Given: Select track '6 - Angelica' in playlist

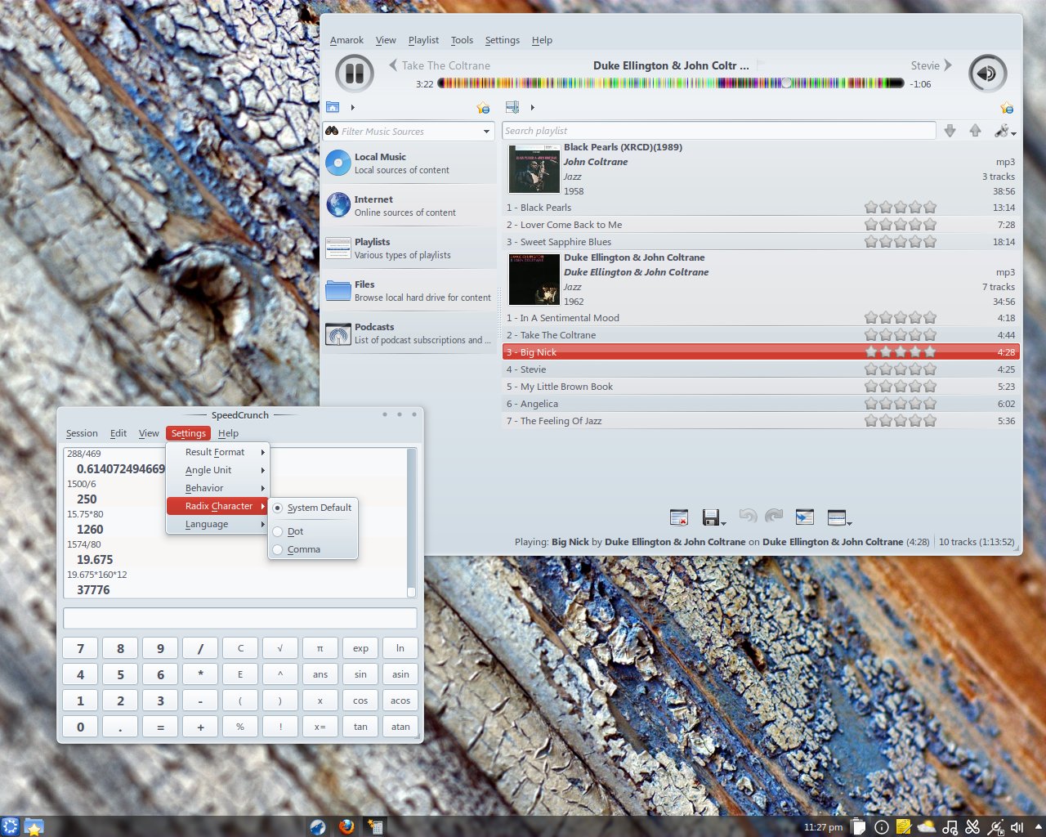Looking at the screenshot, I should pyautogui.click(x=761, y=404).
